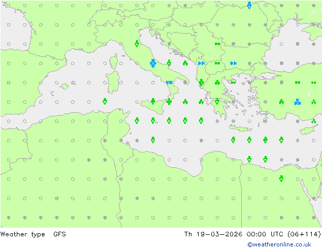Click the green rain symbol over the Peloponnese
Viewport: 322px width, 249px height.
[x=217, y=101]
